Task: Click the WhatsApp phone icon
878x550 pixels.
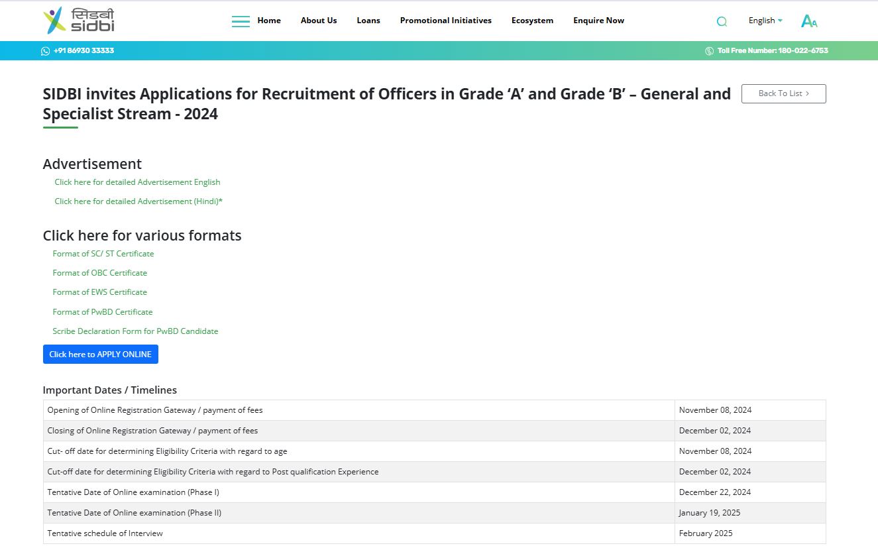Action: click(44, 50)
